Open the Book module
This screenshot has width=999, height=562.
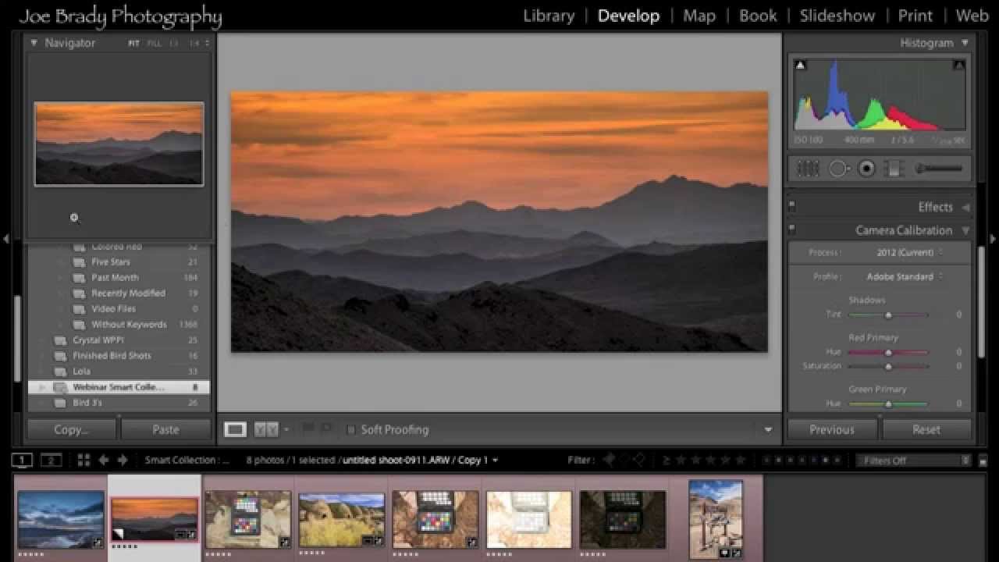pyautogui.click(x=758, y=16)
